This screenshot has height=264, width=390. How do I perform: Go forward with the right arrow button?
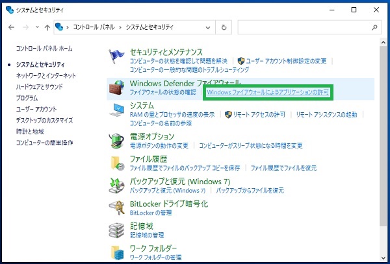point(26,27)
